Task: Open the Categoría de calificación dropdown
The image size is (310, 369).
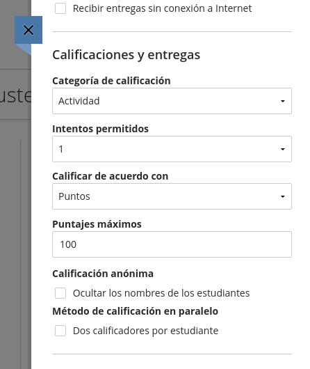Action: click(172, 101)
